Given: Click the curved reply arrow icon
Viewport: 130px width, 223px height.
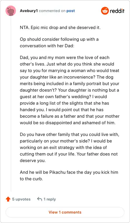Looking at the screenshot, I should [40, 199].
